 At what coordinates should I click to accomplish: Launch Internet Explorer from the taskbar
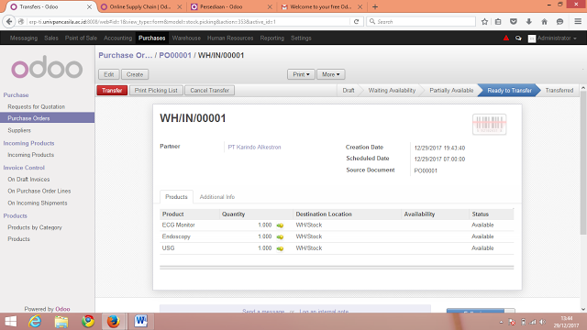[35, 322]
